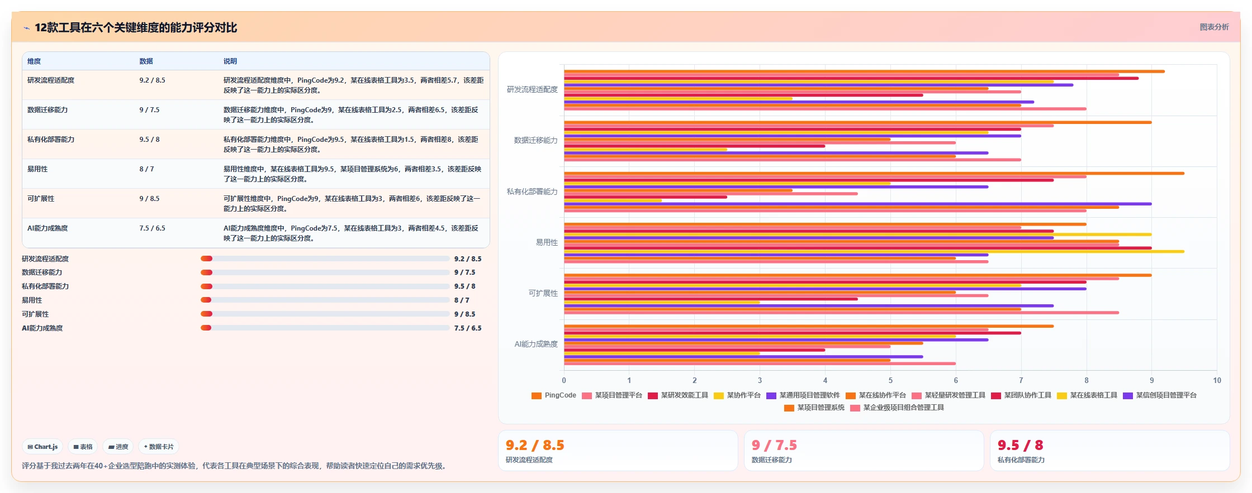Select the Chart.js chip
Viewport: 1252px width, 493px height.
point(42,447)
